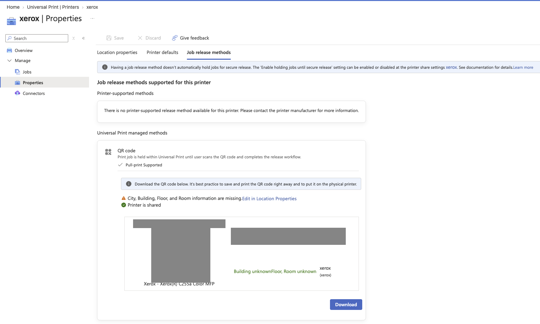Viewport: 540px width, 324px height.
Task: Clear the sidebar search with X icon
Action: coord(74,38)
